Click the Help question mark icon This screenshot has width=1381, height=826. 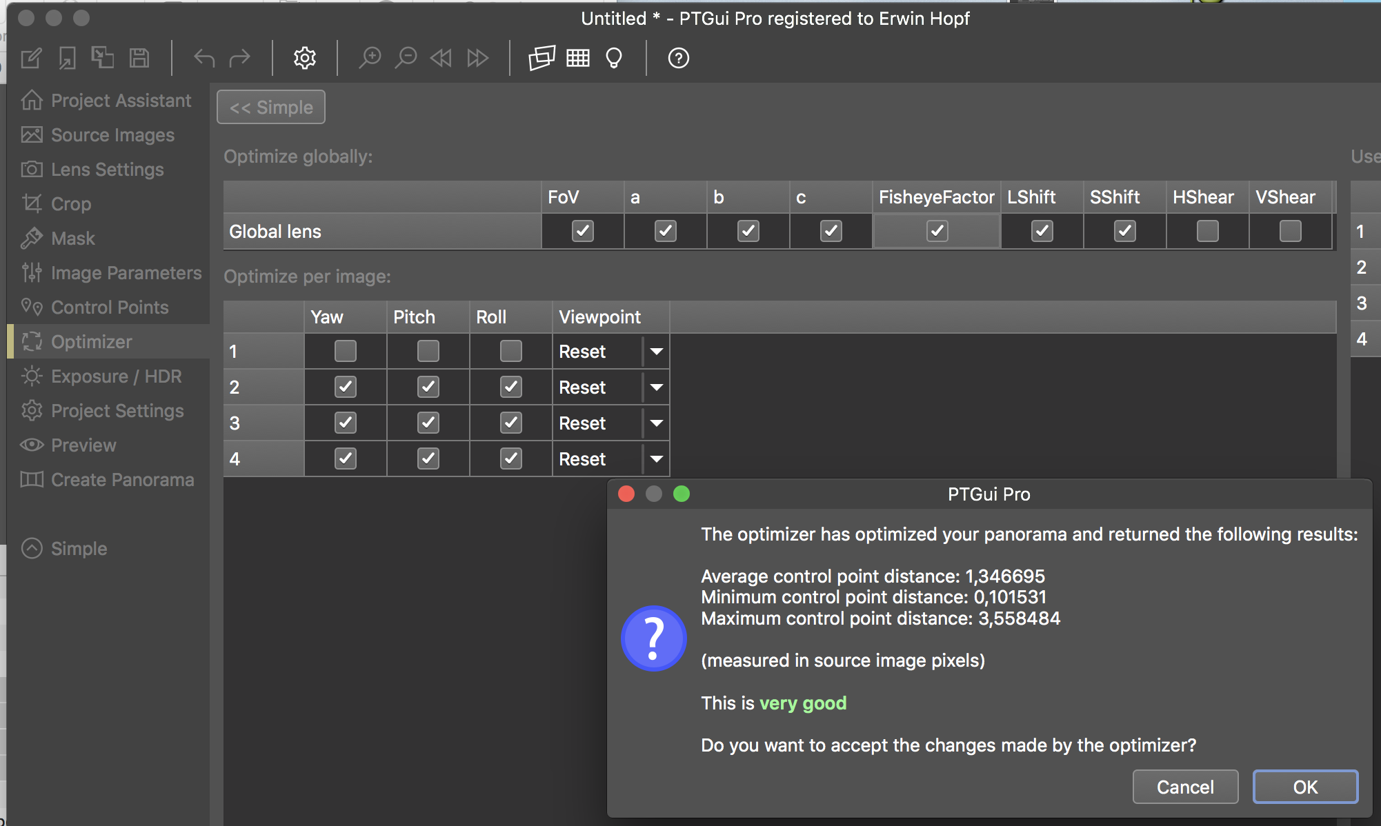679,58
